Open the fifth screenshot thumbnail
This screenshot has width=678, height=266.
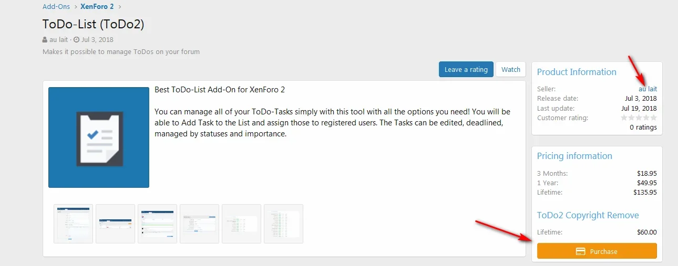[x=241, y=224]
